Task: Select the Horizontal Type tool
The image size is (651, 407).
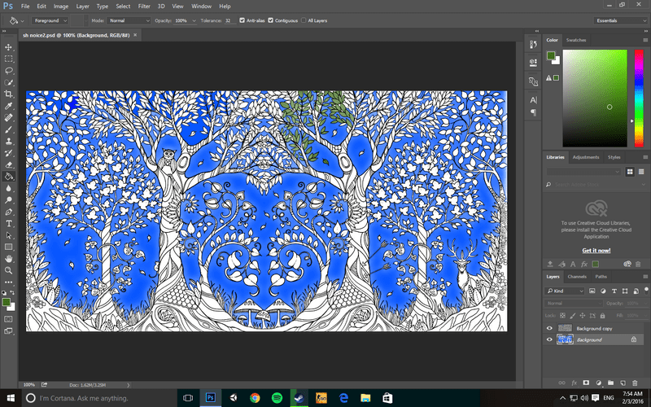Action: (9, 223)
